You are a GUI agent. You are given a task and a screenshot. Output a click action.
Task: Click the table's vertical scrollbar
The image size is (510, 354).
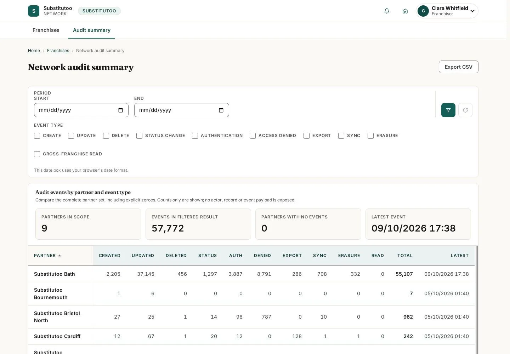pyautogui.click(x=477, y=300)
